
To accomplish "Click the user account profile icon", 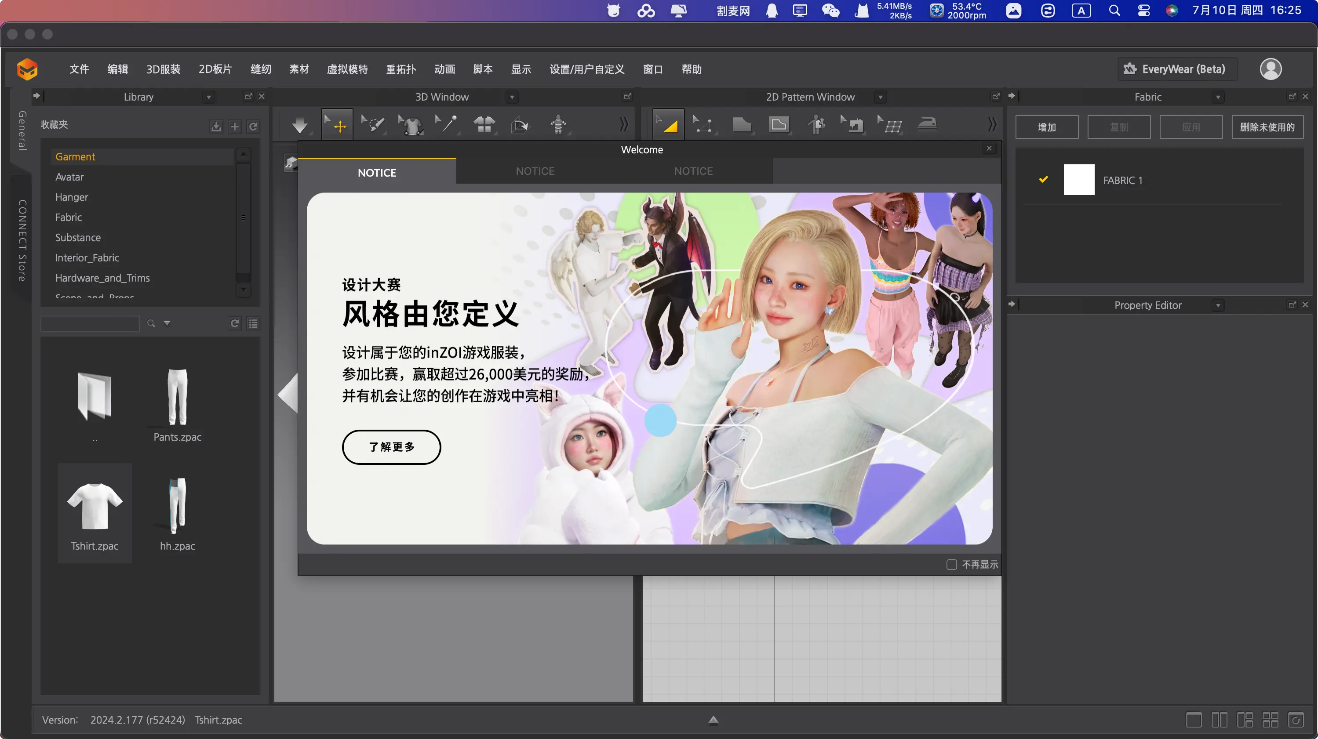I will pos(1270,69).
